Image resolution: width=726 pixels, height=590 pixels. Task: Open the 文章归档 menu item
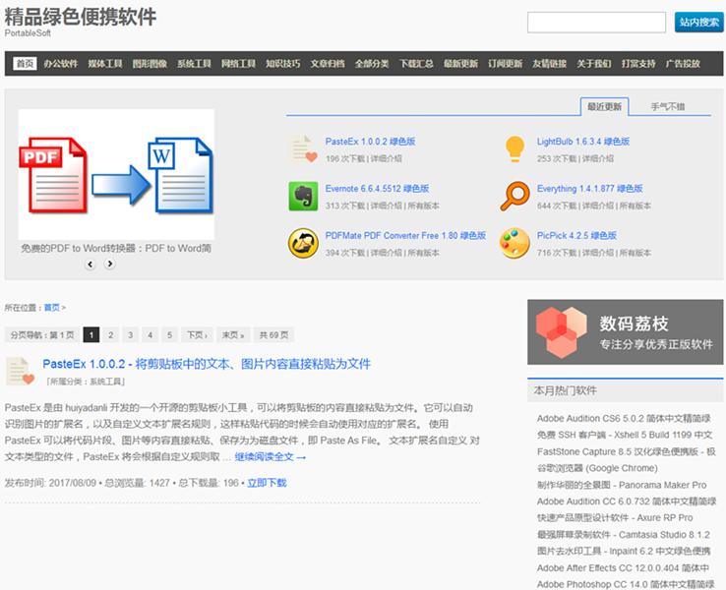328,63
